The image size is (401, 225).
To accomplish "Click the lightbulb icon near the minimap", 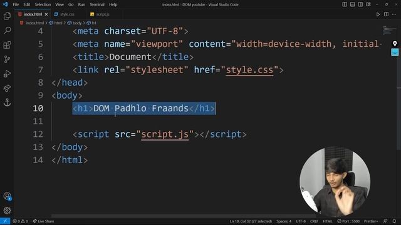I will coord(395,43).
